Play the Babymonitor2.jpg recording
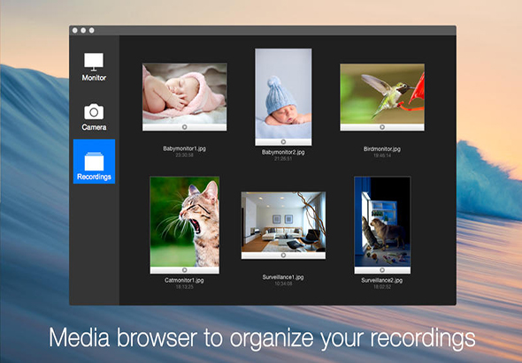 click(x=283, y=142)
